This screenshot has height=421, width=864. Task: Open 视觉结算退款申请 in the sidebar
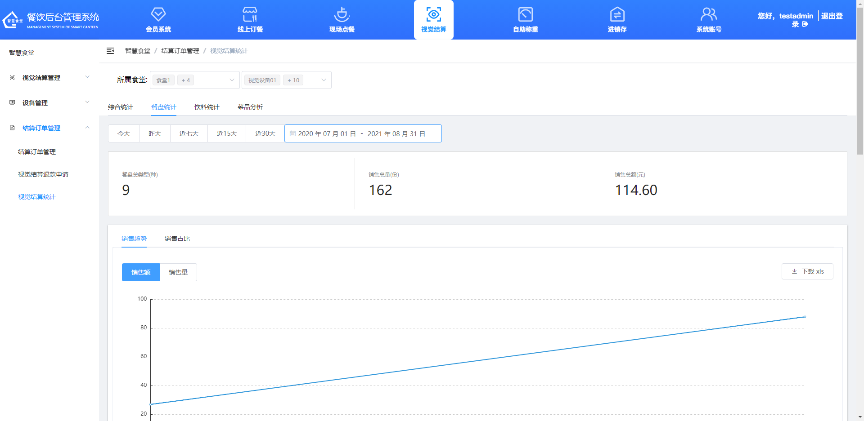[x=43, y=174]
